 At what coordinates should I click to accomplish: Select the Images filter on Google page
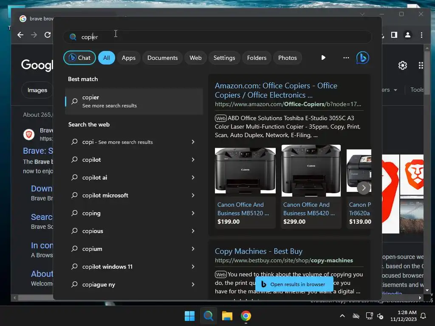point(37,90)
